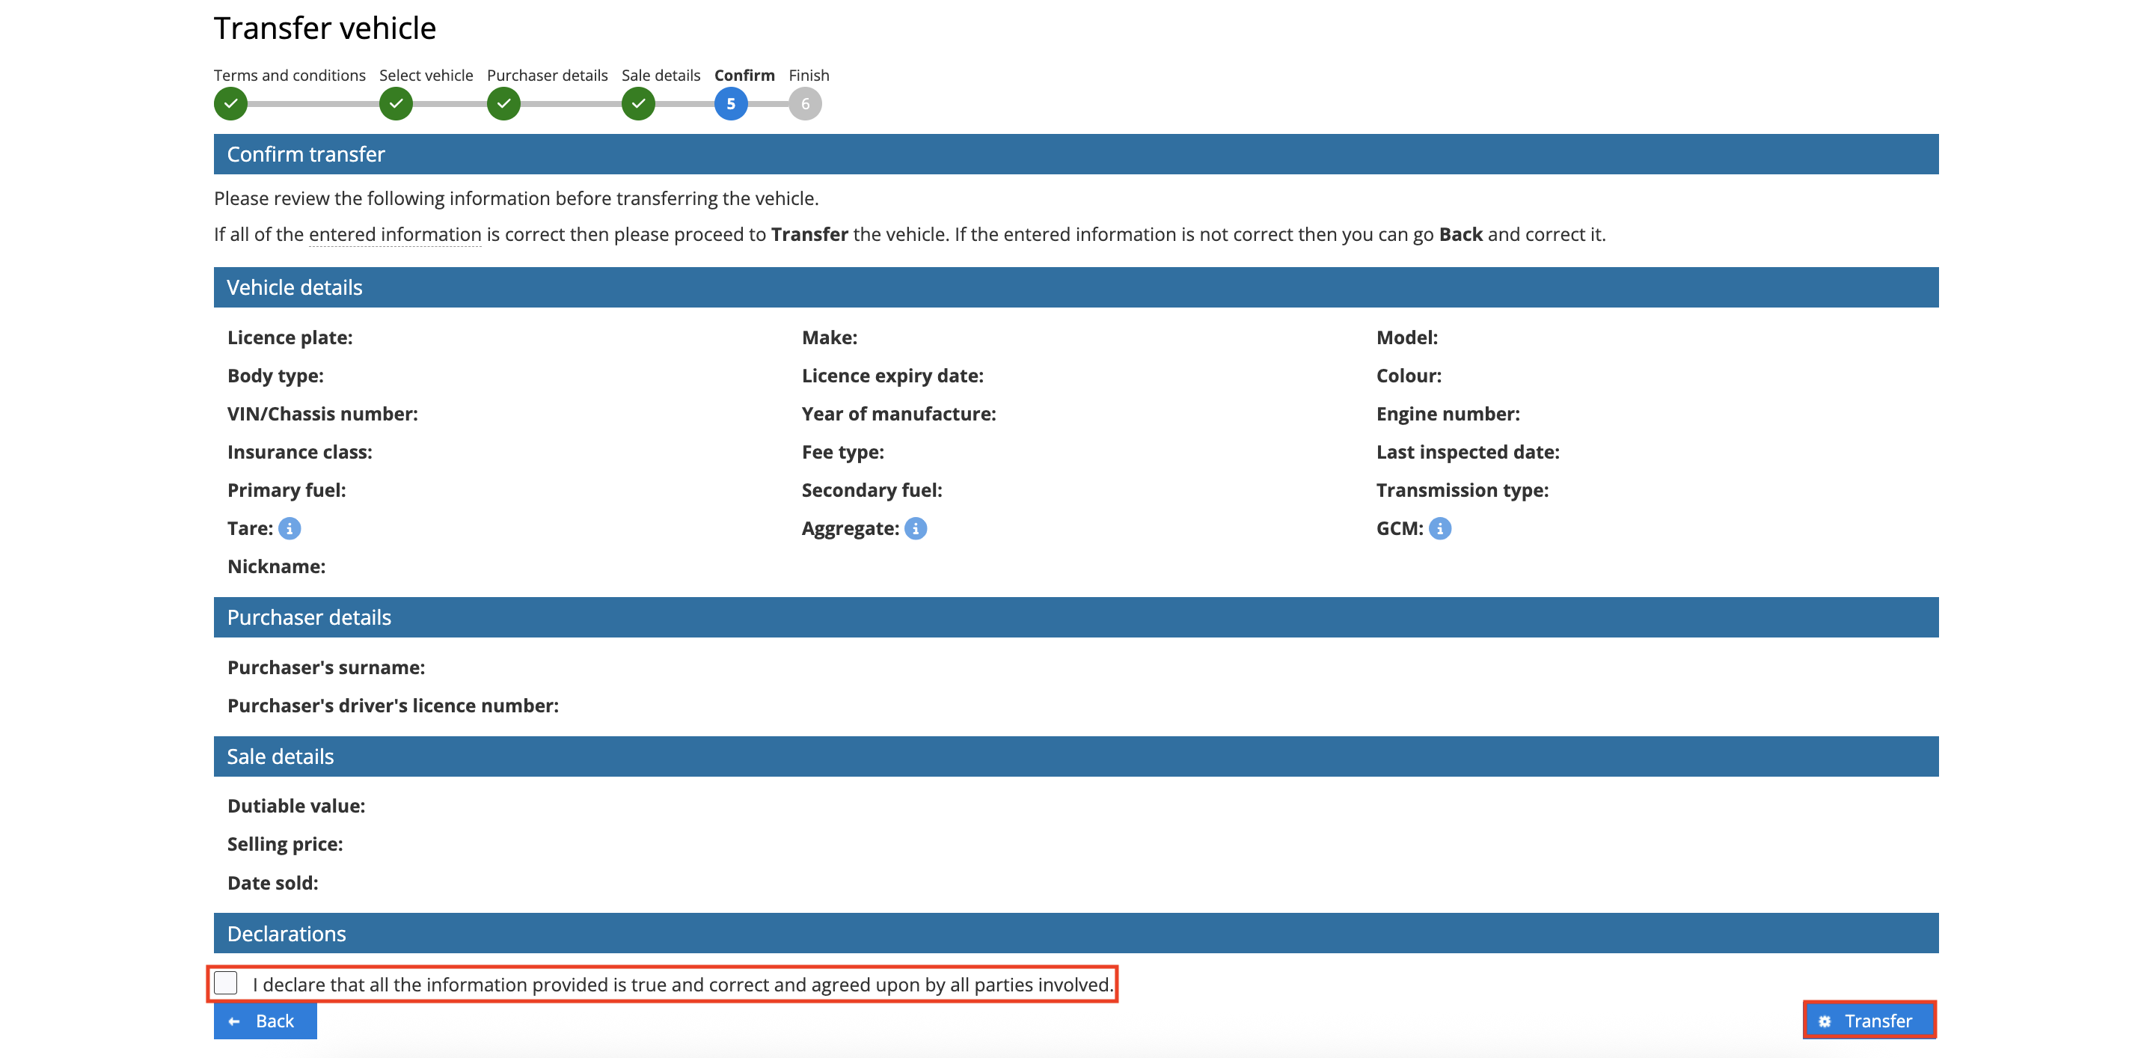Click the declaration statement text label
Image resolution: width=2150 pixels, height=1058 pixels.
[x=682, y=985]
